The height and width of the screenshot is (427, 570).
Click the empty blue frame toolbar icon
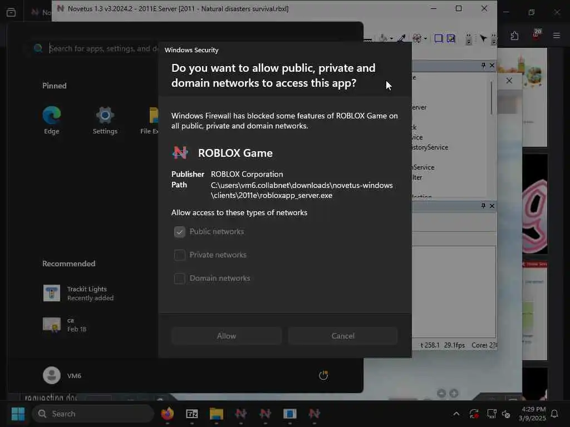(439, 38)
